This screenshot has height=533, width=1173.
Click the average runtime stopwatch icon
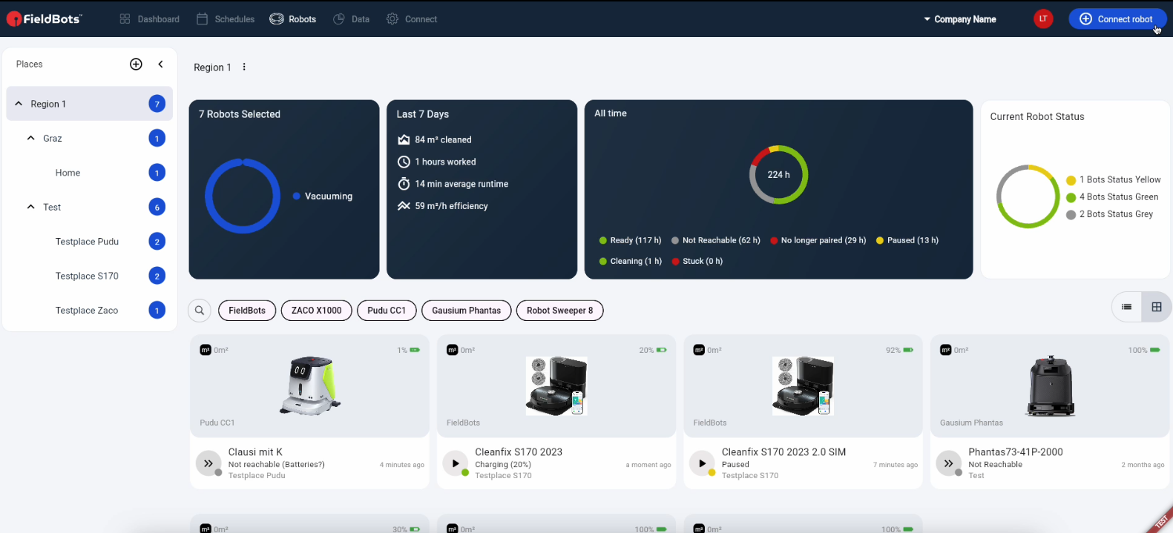[x=404, y=184]
